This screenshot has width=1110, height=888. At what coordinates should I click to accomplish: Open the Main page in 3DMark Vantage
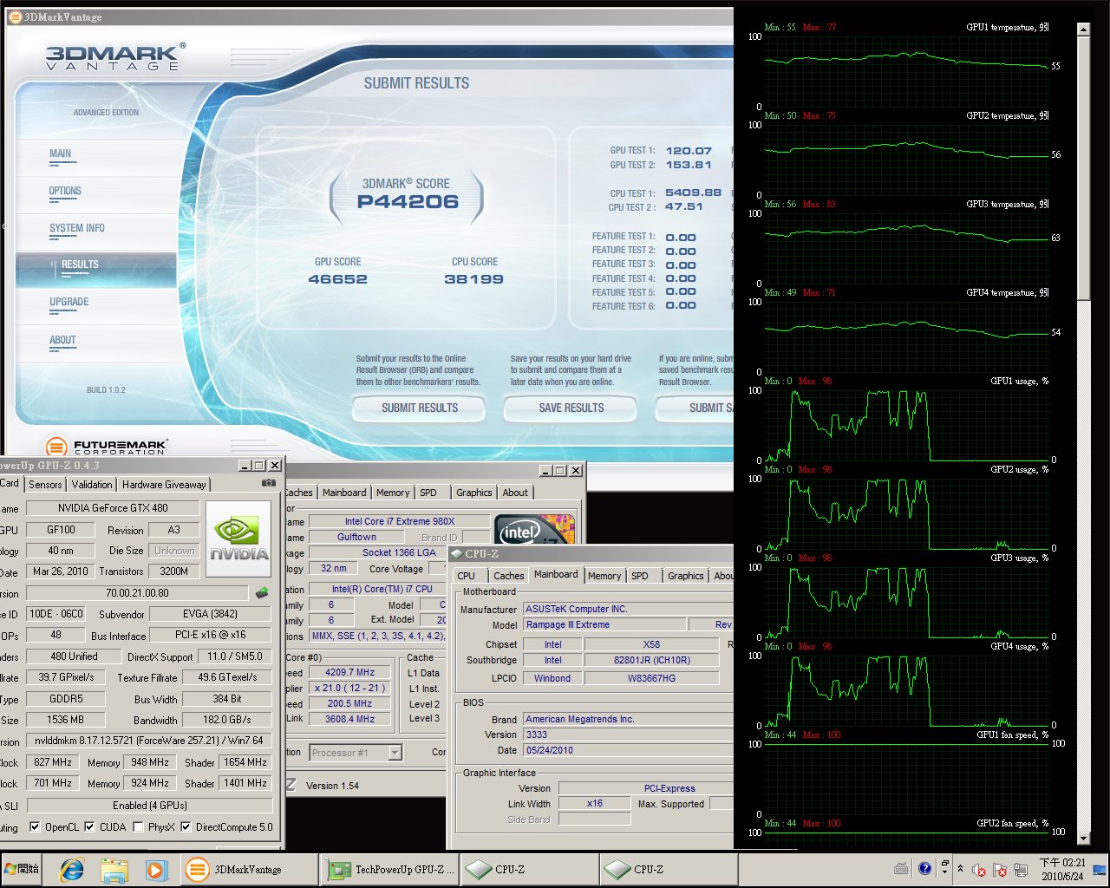pos(61,153)
